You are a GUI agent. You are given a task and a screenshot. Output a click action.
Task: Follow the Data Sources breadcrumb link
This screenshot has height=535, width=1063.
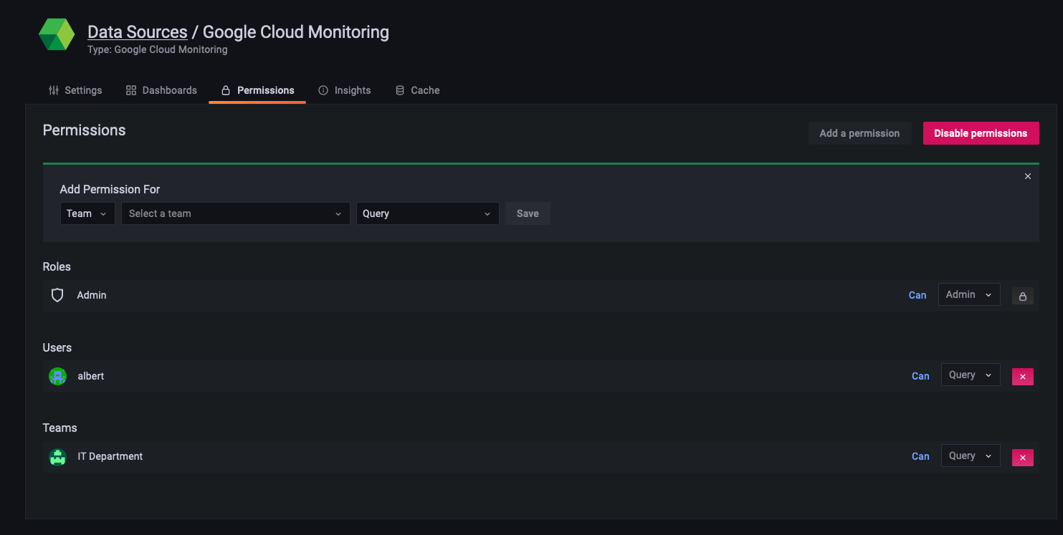(137, 32)
